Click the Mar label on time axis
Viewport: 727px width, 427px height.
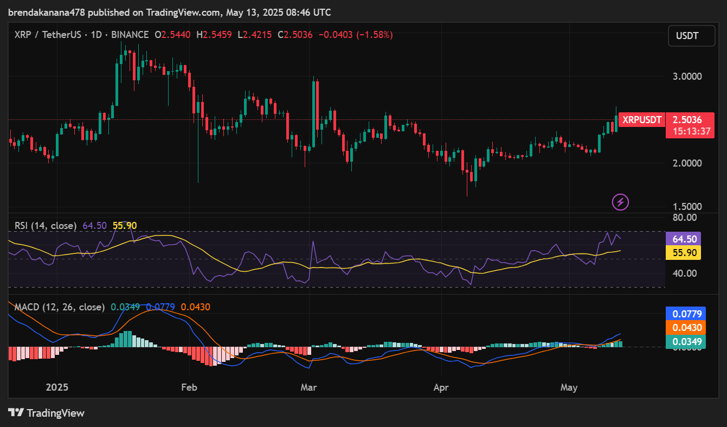309,387
